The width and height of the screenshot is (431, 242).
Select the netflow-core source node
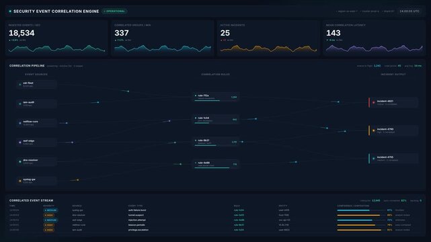click(36, 123)
